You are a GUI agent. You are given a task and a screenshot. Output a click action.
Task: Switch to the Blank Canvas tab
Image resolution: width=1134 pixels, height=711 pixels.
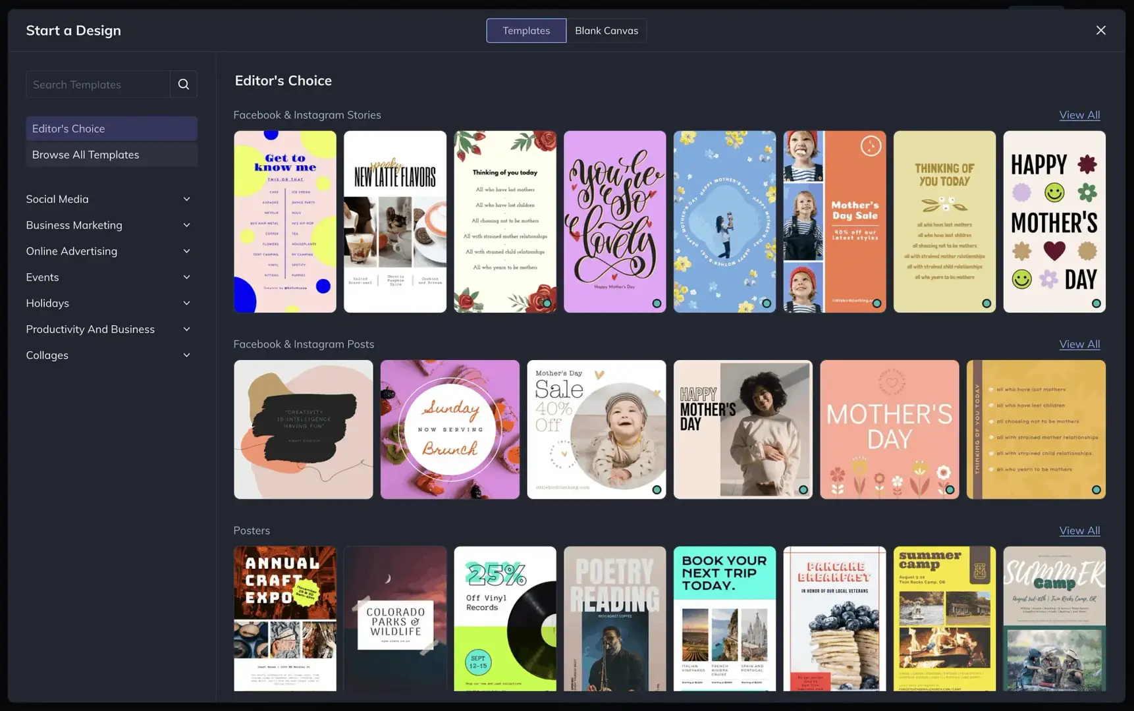click(606, 30)
